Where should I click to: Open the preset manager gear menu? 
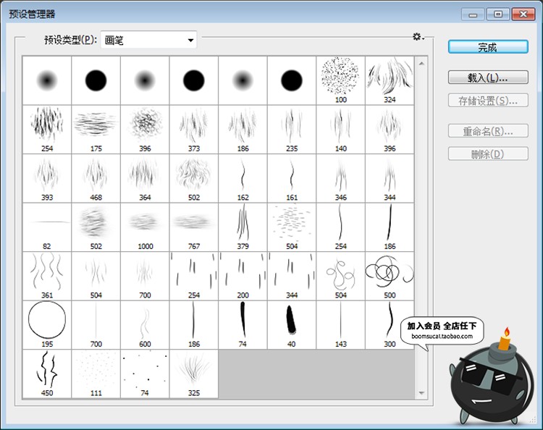click(418, 37)
